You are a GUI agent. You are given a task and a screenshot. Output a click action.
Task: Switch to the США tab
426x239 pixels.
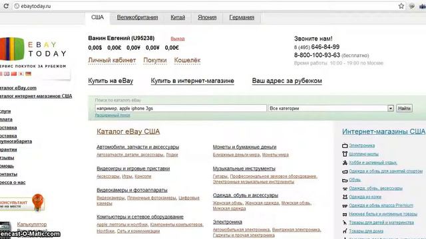[x=97, y=17]
